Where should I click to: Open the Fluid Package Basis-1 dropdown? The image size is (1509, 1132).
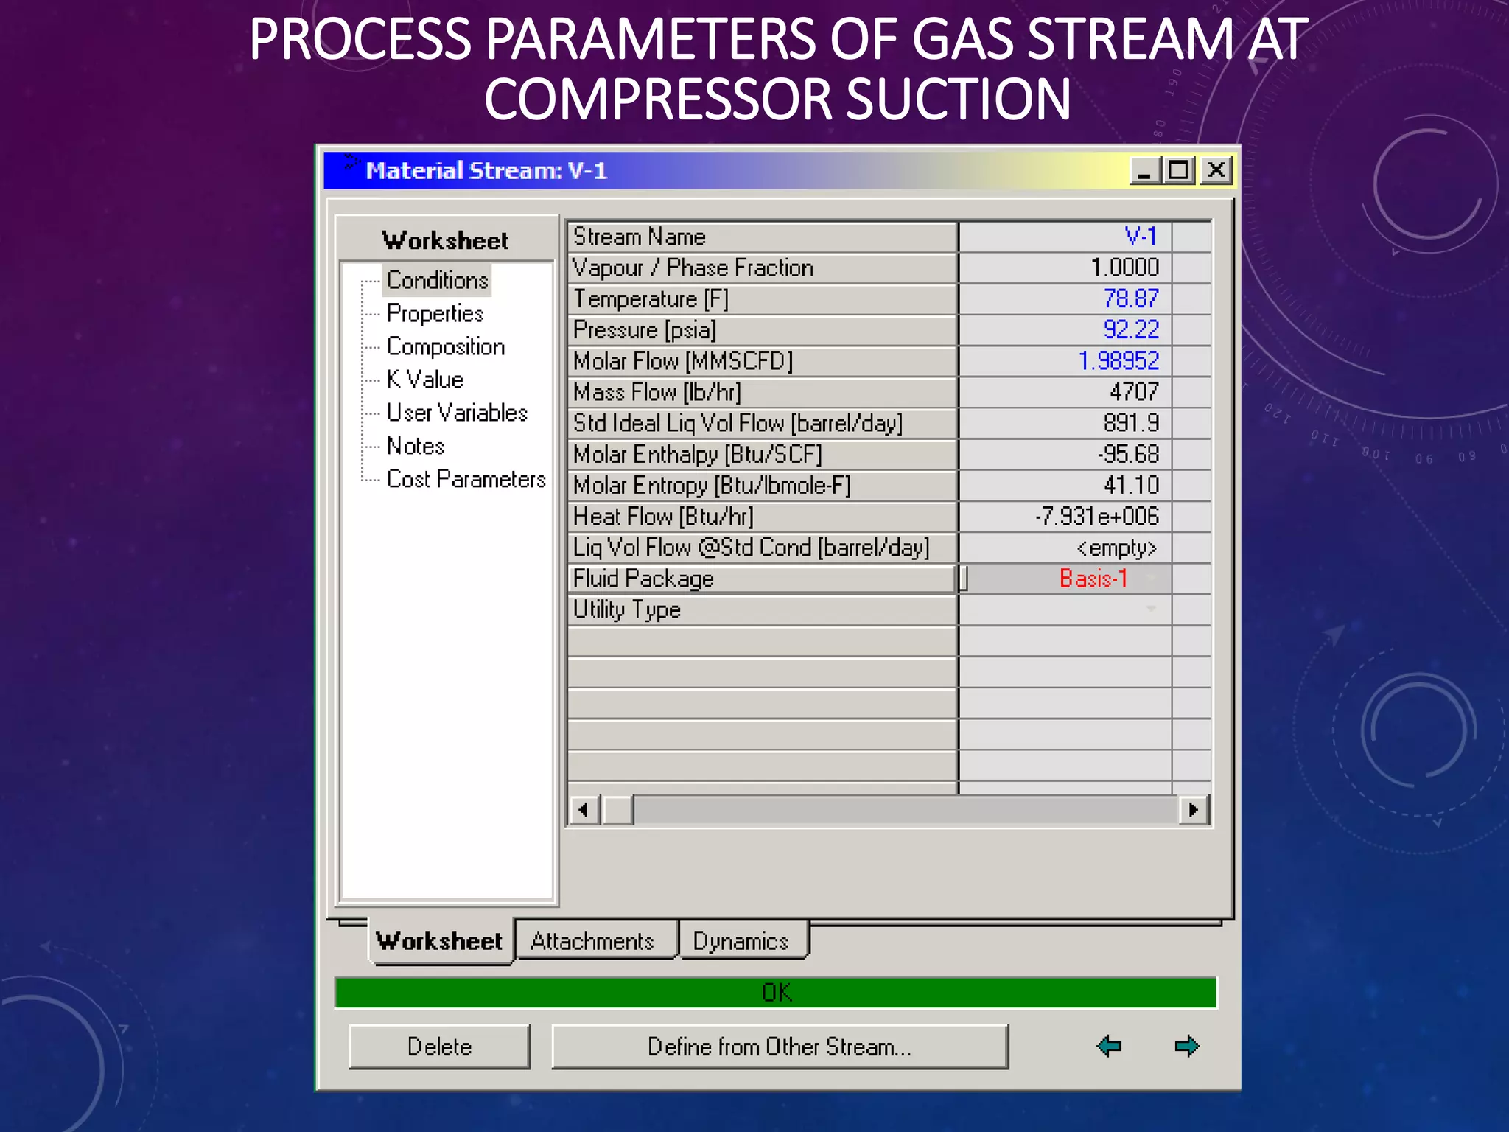(1150, 579)
